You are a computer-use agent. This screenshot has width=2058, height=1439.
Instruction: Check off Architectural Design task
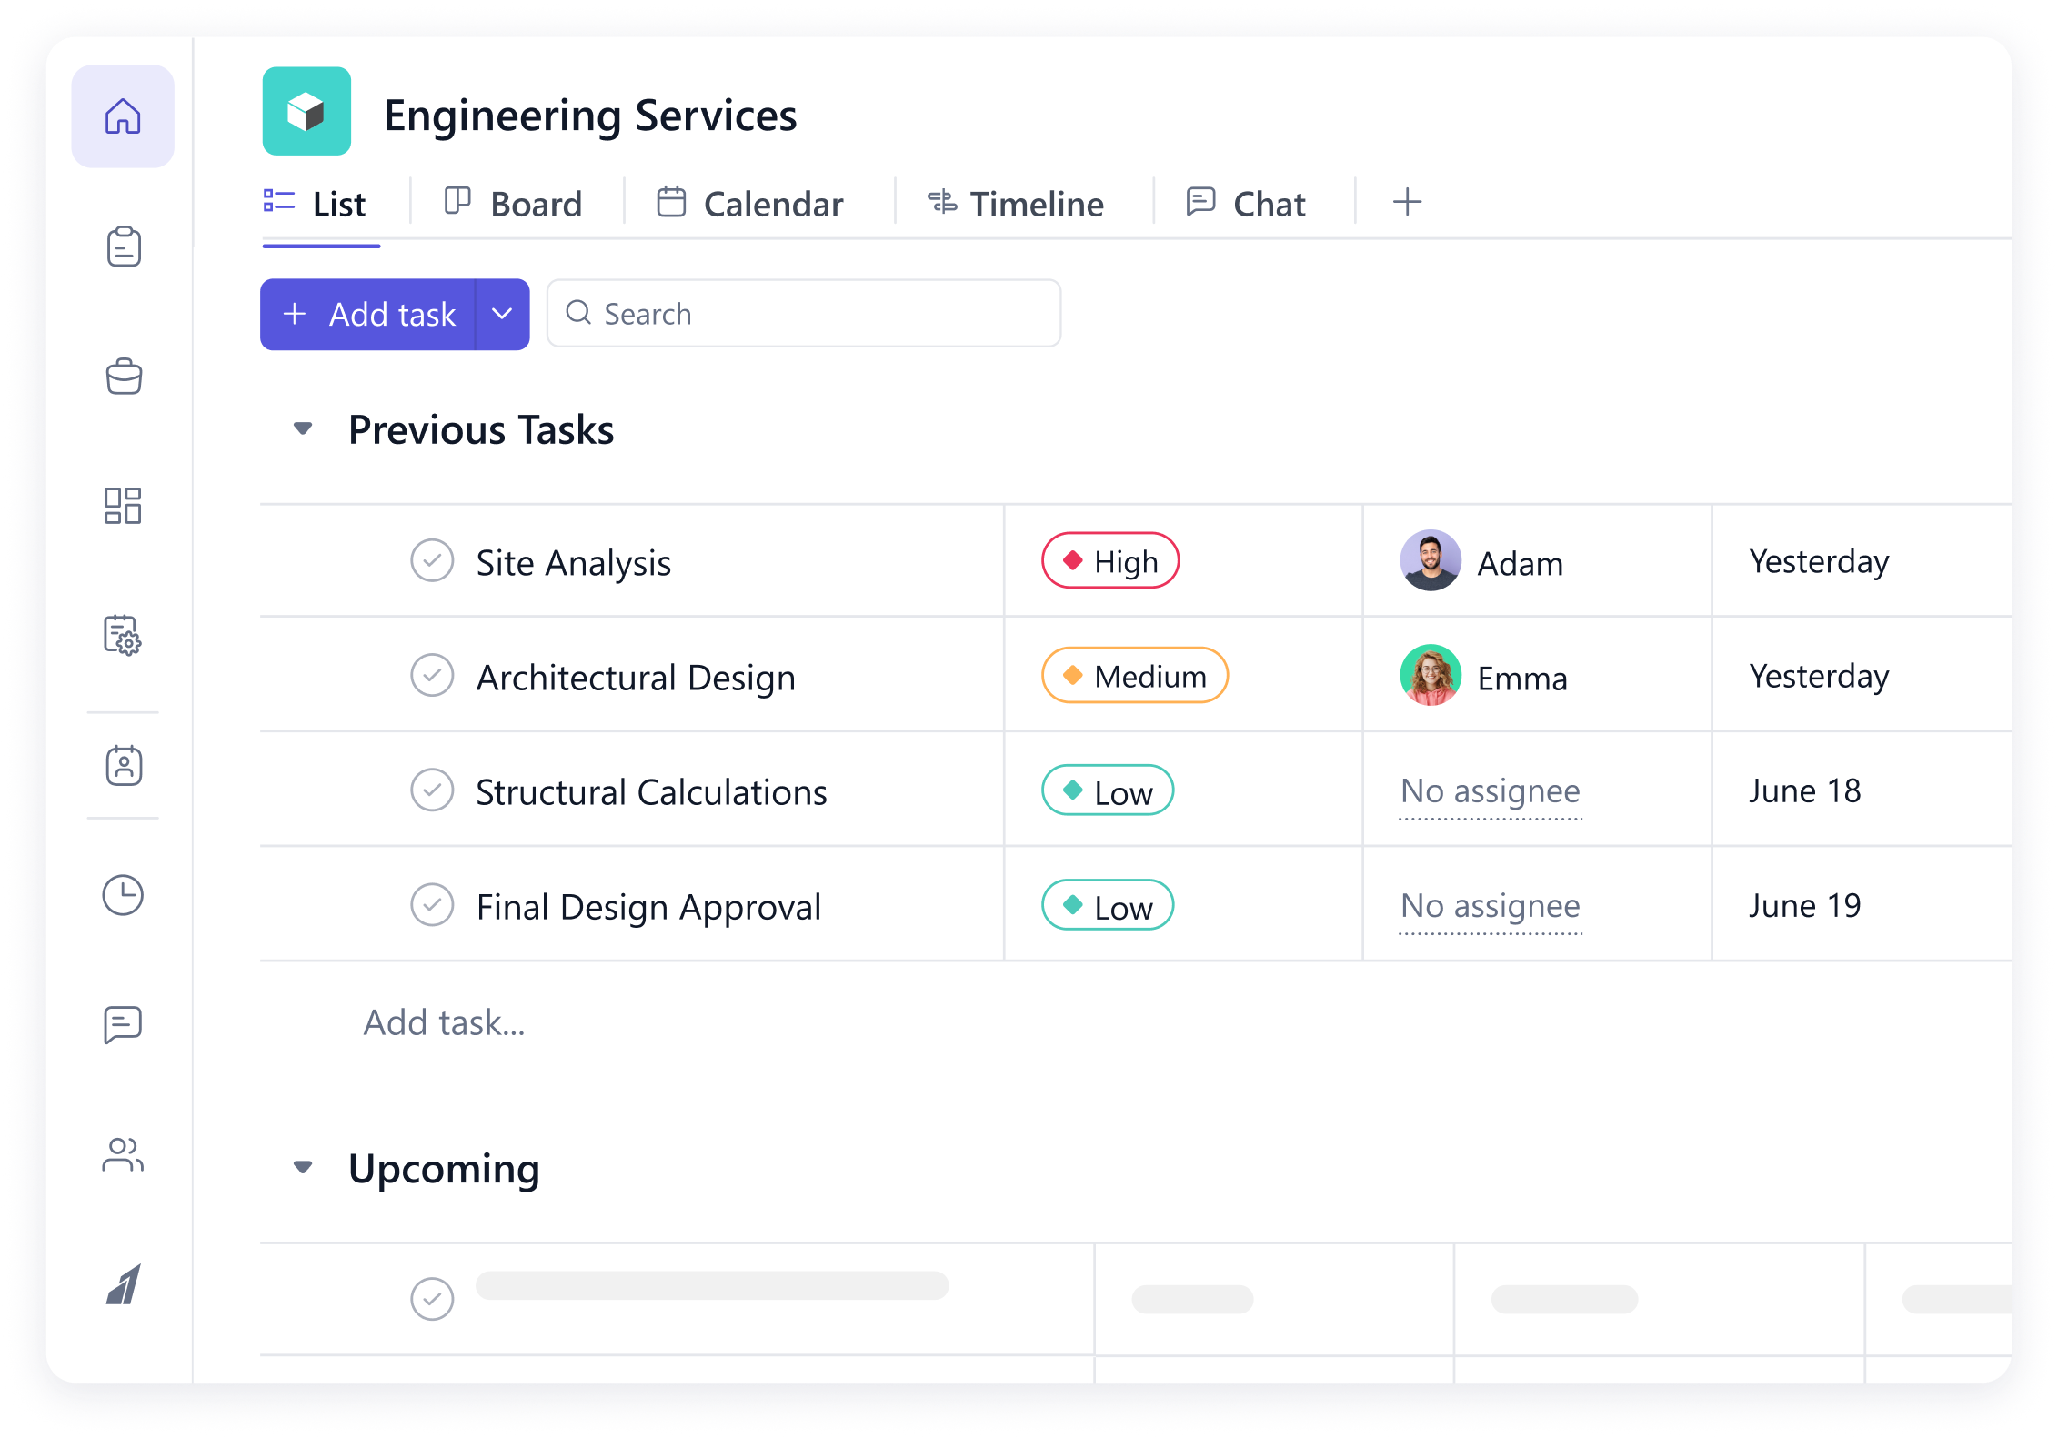(432, 676)
